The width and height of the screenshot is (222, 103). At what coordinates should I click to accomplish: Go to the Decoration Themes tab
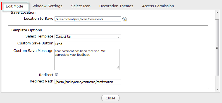pos(116,6)
